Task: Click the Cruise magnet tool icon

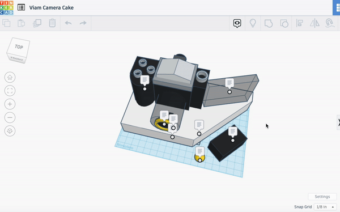Action: click(x=330, y=23)
